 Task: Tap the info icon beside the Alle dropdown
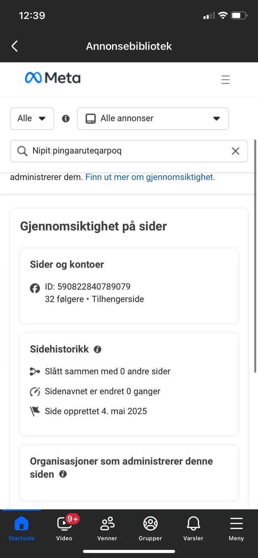tap(66, 118)
